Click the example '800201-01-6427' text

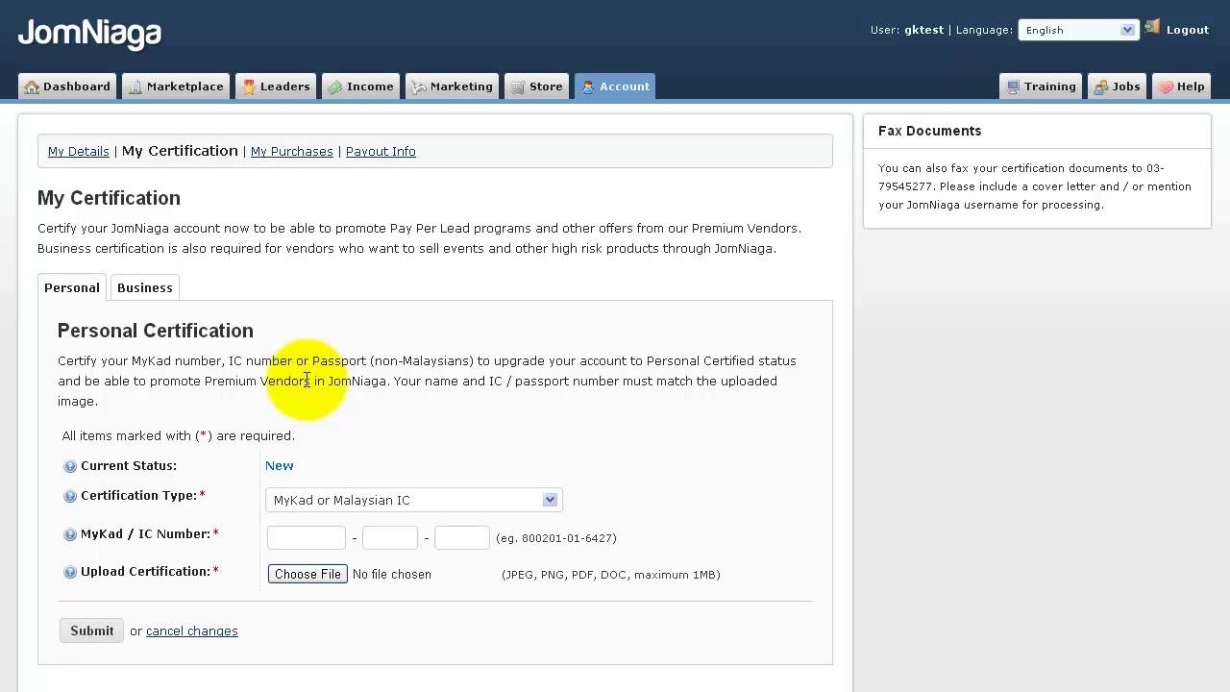(567, 538)
